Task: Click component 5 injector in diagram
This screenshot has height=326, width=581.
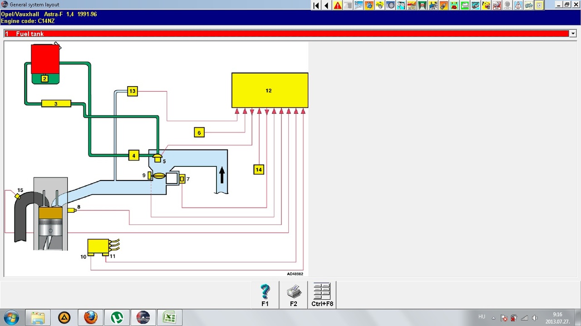Action: [x=158, y=158]
